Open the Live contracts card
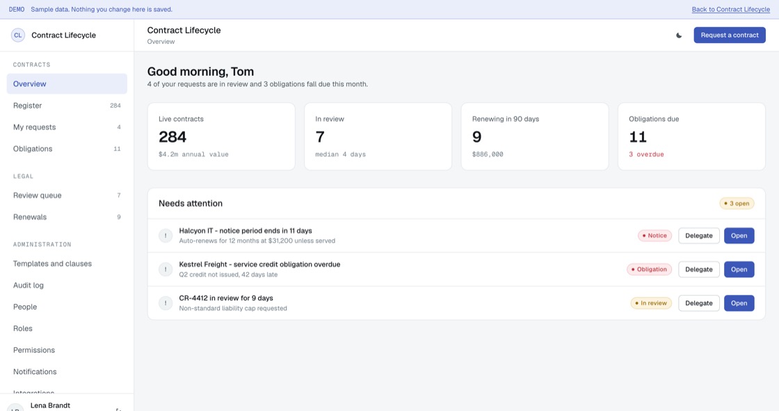 coord(221,137)
